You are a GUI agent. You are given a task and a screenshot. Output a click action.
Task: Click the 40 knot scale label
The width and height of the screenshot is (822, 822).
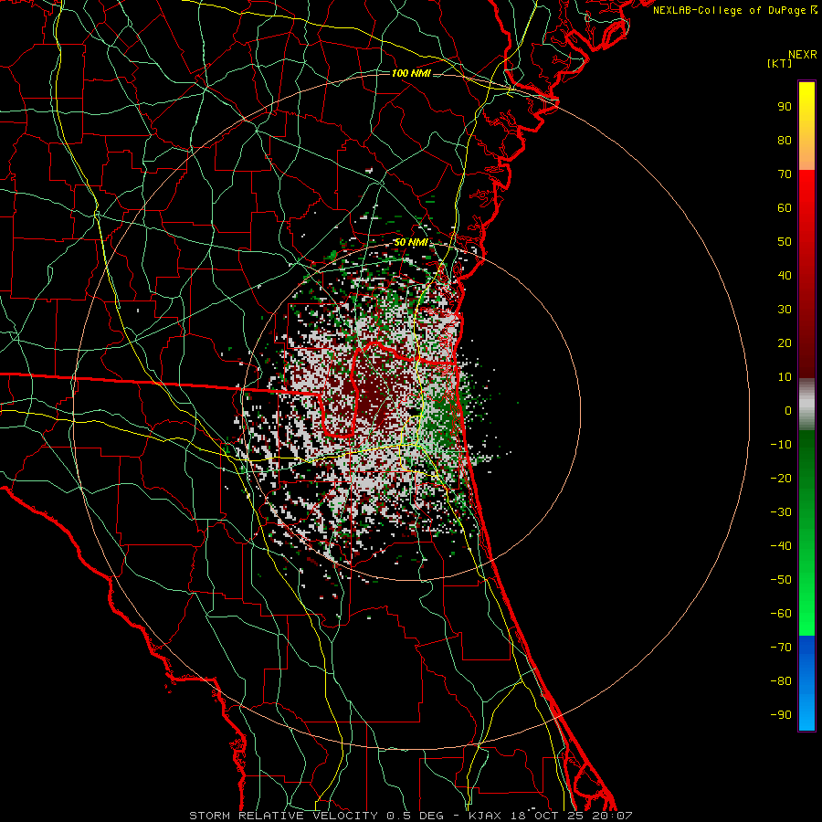point(785,275)
